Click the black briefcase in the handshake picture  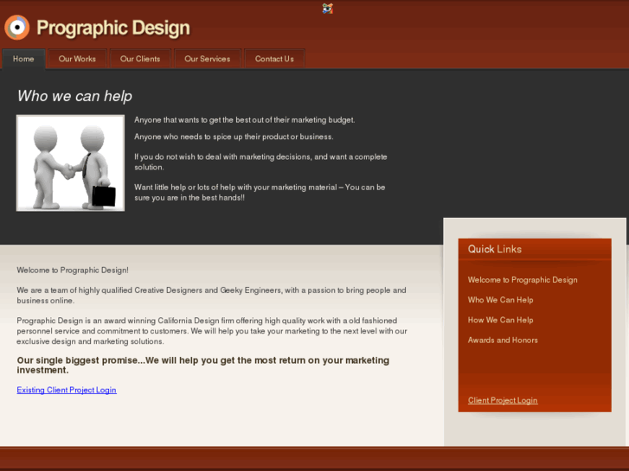tap(104, 195)
